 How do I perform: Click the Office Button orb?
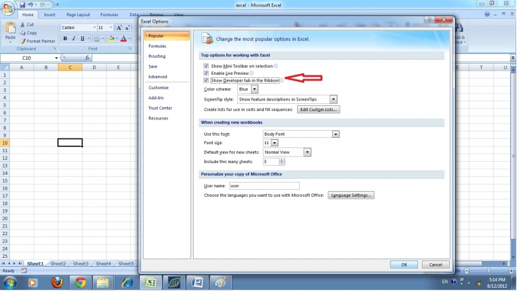(9, 9)
